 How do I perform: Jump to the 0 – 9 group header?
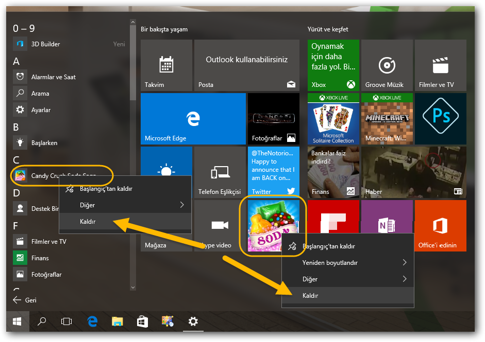click(x=24, y=28)
